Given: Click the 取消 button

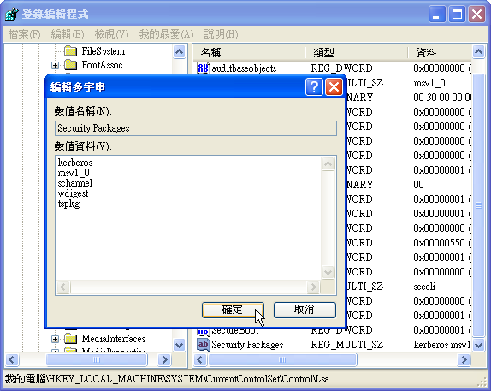Looking at the screenshot, I should point(305,310).
